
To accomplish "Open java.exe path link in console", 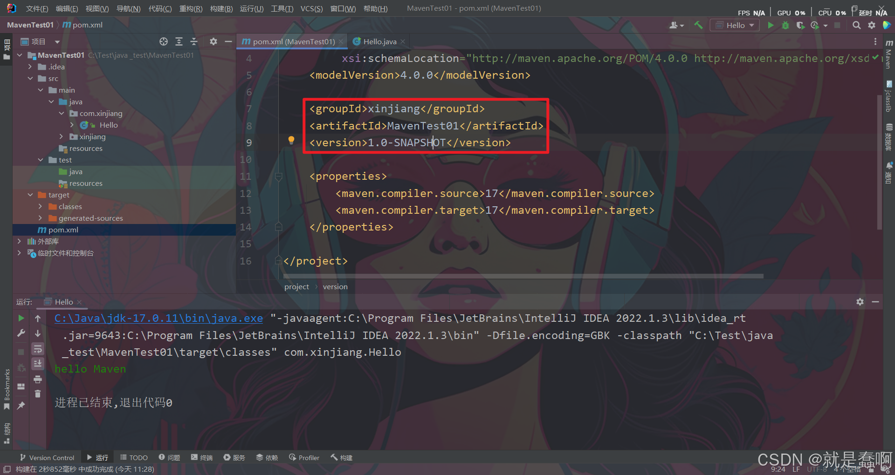I will pyautogui.click(x=158, y=318).
